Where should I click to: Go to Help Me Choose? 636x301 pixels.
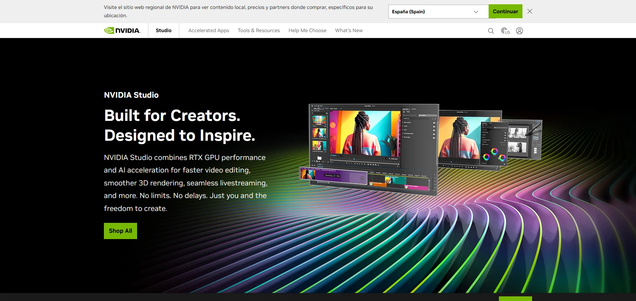pyautogui.click(x=307, y=30)
